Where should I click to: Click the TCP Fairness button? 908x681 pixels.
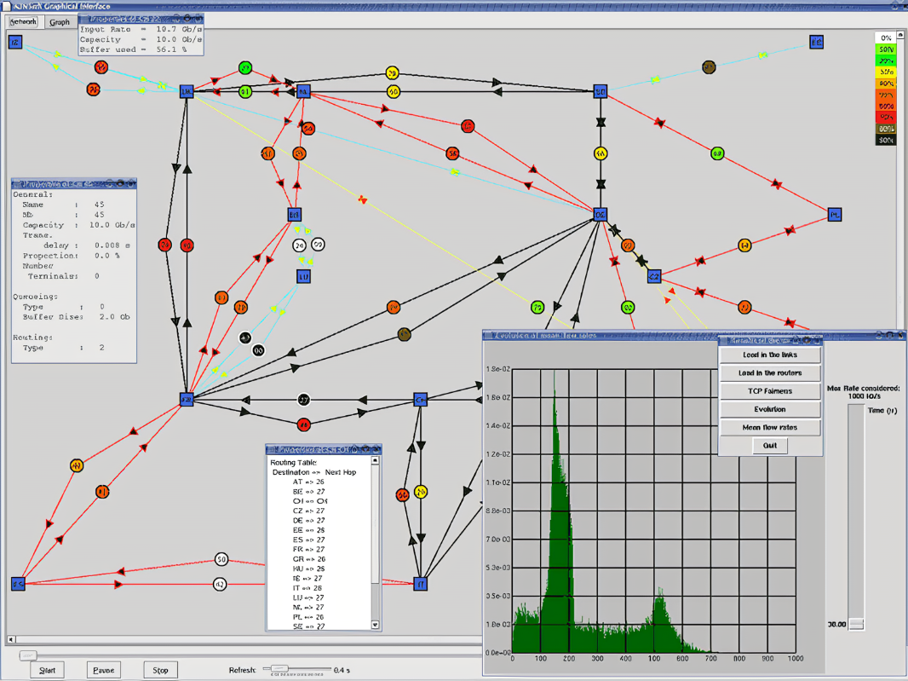coord(770,391)
